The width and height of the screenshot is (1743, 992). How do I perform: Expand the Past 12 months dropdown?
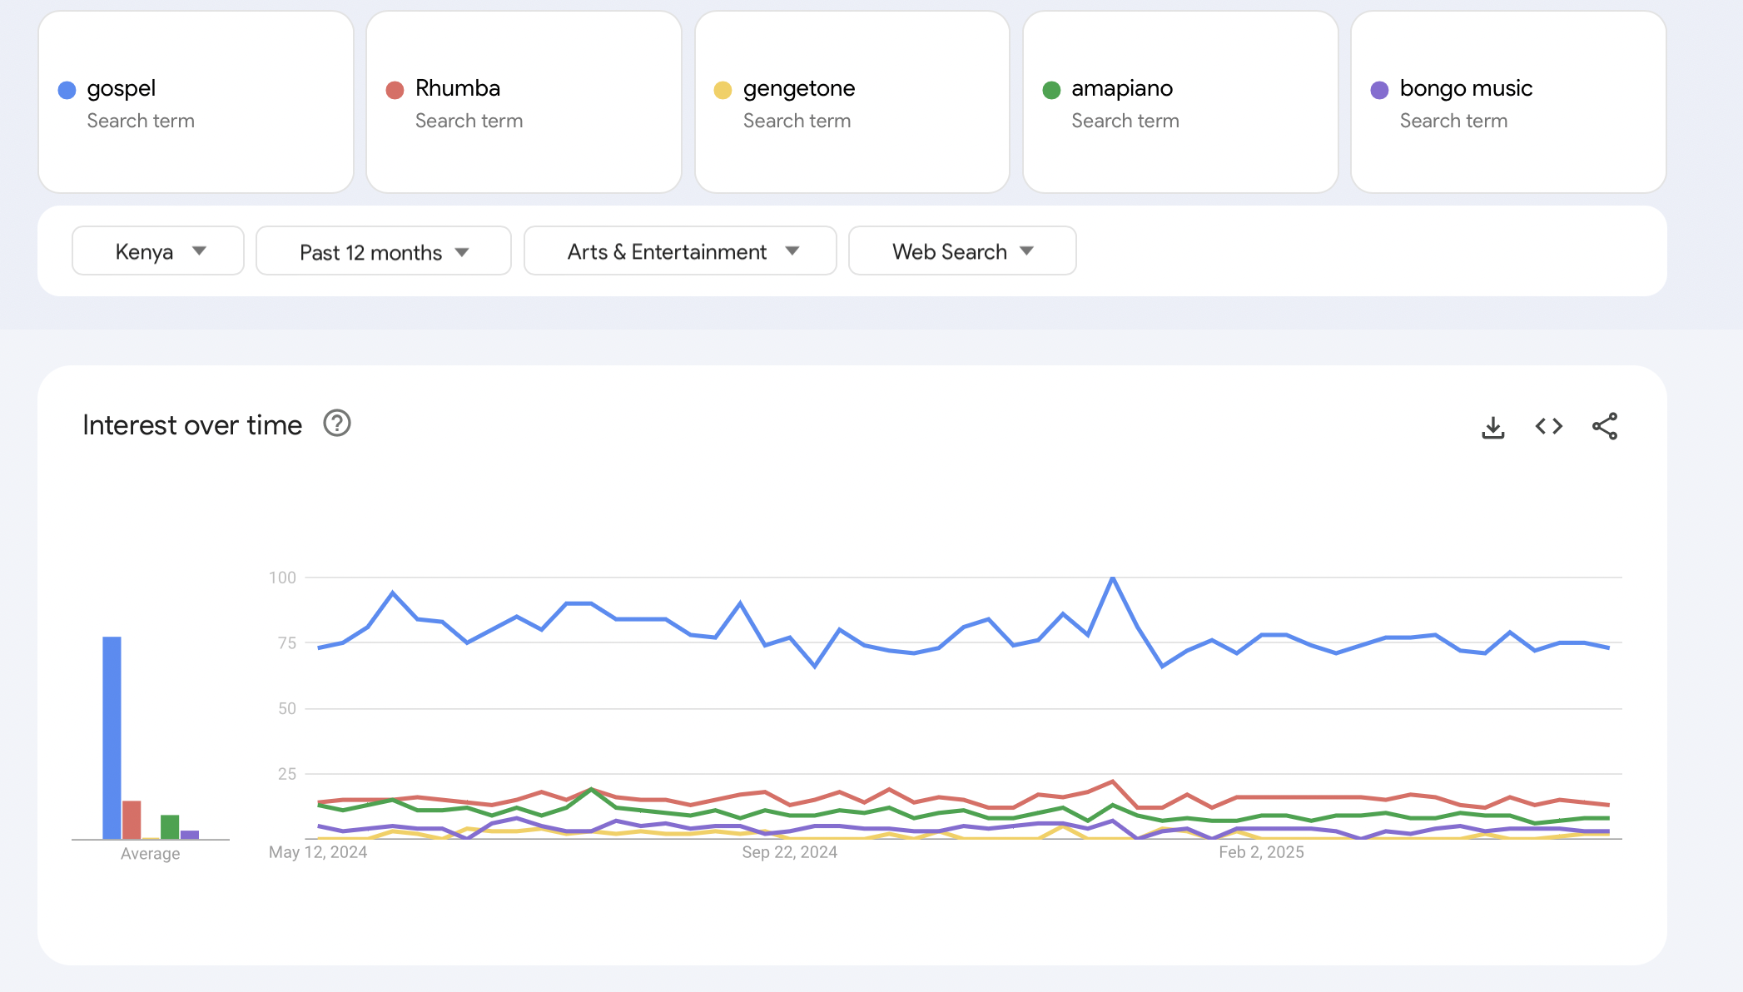pos(383,250)
